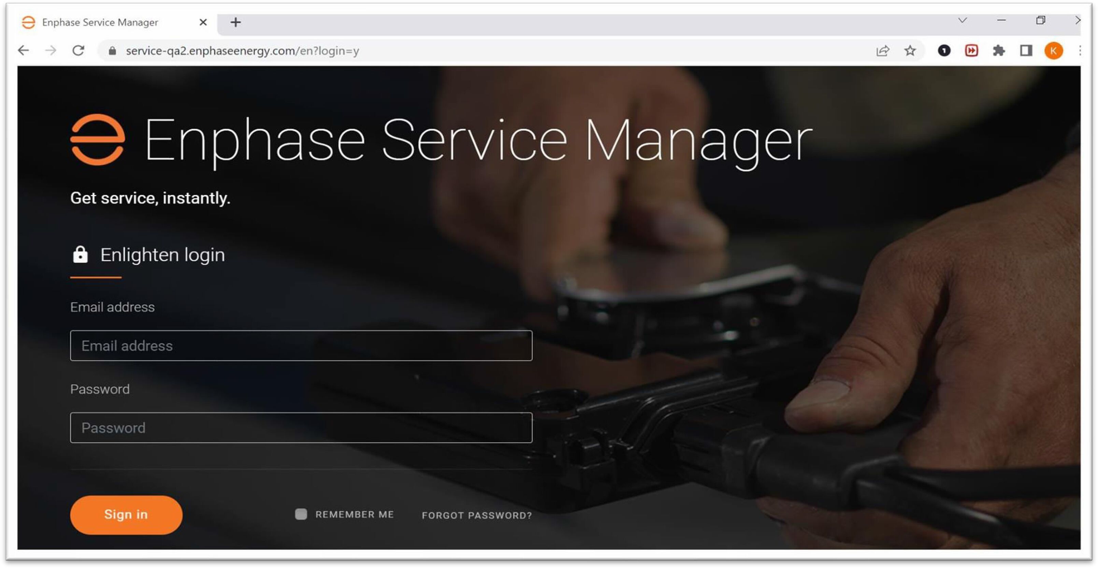
Task: Click the browser forward arrow
Action: tap(51, 51)
